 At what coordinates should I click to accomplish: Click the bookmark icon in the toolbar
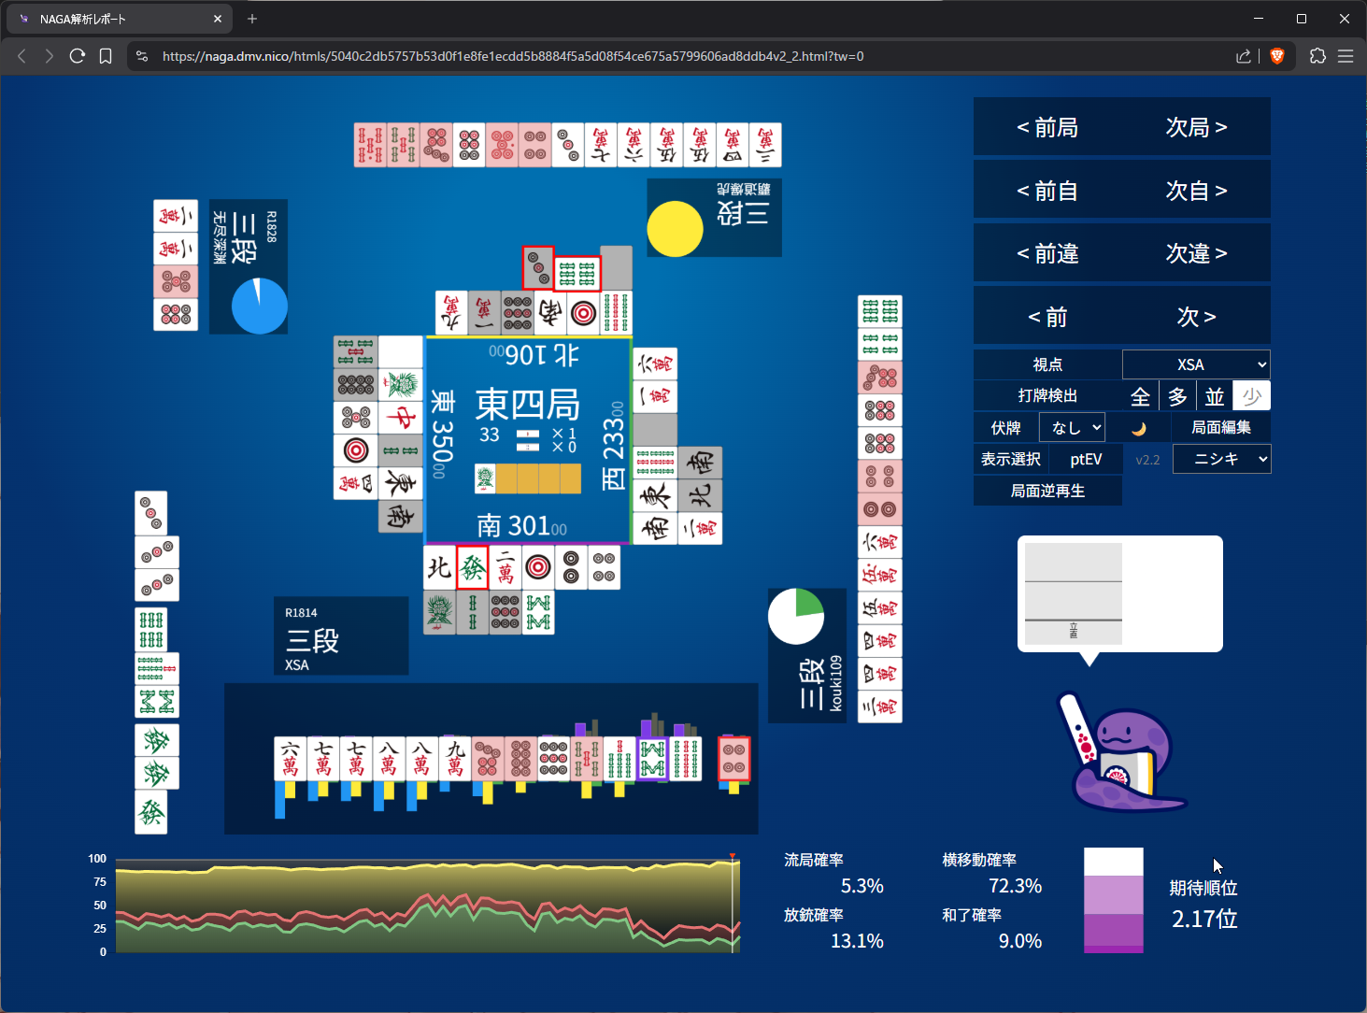(106, 56)
